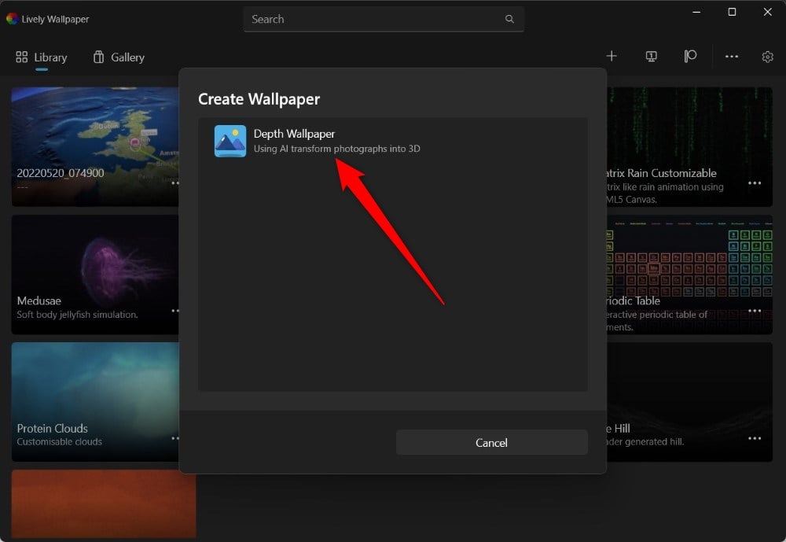
Task: Open more options for Periodic Table
Action: 755,311
